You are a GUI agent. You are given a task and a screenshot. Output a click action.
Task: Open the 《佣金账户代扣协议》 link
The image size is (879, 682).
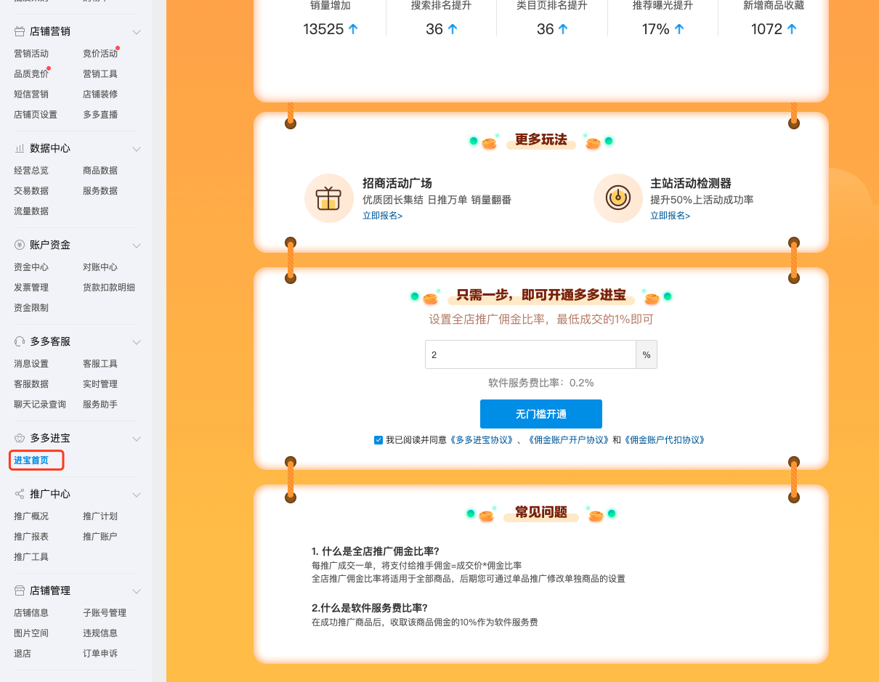(663, 440)
